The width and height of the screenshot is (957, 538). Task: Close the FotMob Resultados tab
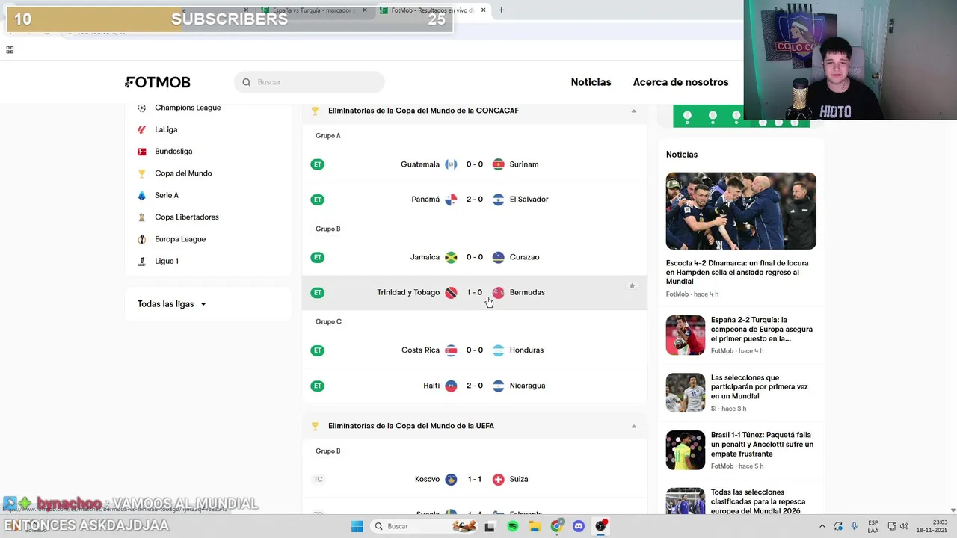[484, 10]
